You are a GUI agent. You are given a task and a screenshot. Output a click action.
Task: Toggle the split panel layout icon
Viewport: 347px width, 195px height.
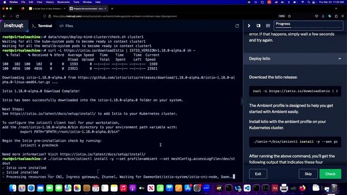(259, 25)
